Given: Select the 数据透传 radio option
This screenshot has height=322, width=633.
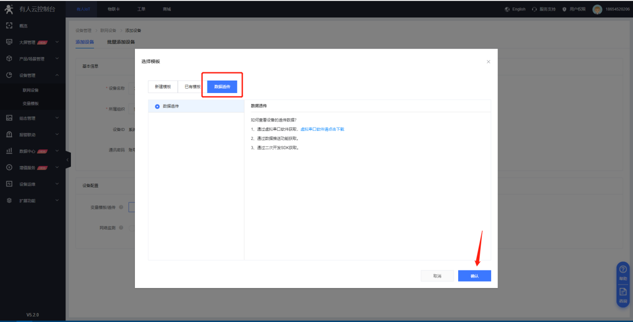Looking at the screenshot, I should click(157, 106).
